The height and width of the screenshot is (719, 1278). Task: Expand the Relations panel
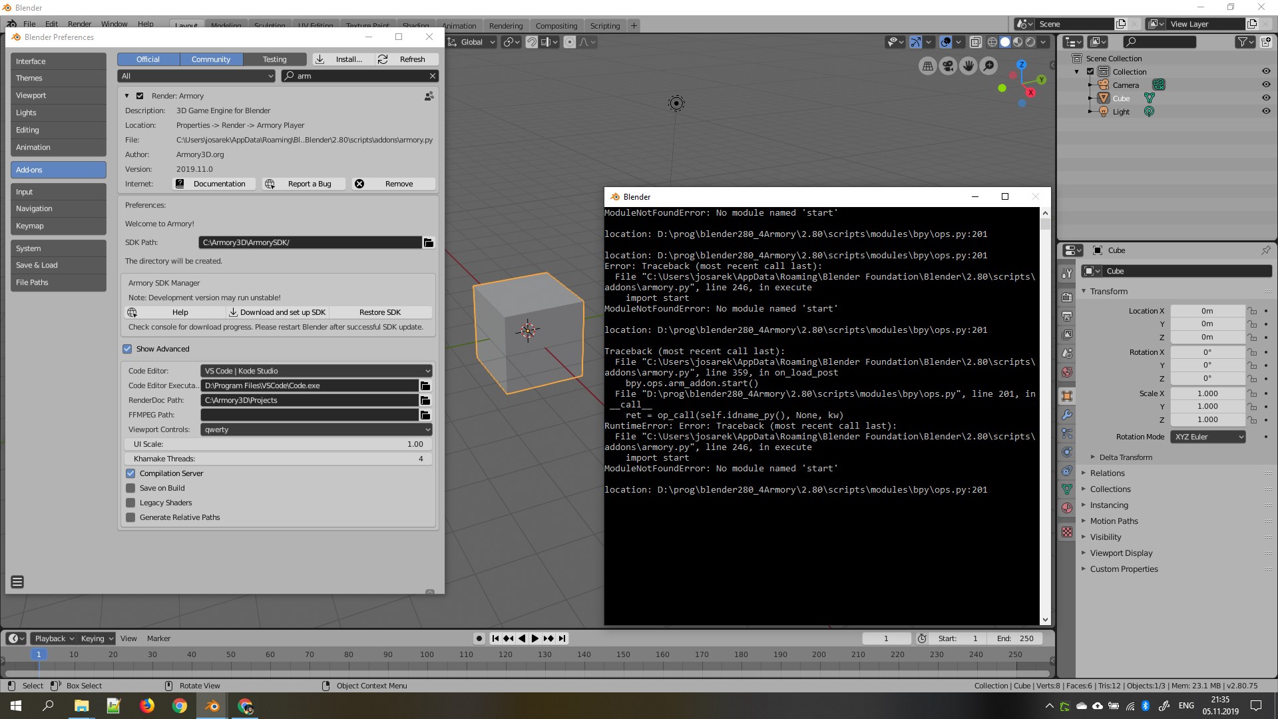point(1107,473)
